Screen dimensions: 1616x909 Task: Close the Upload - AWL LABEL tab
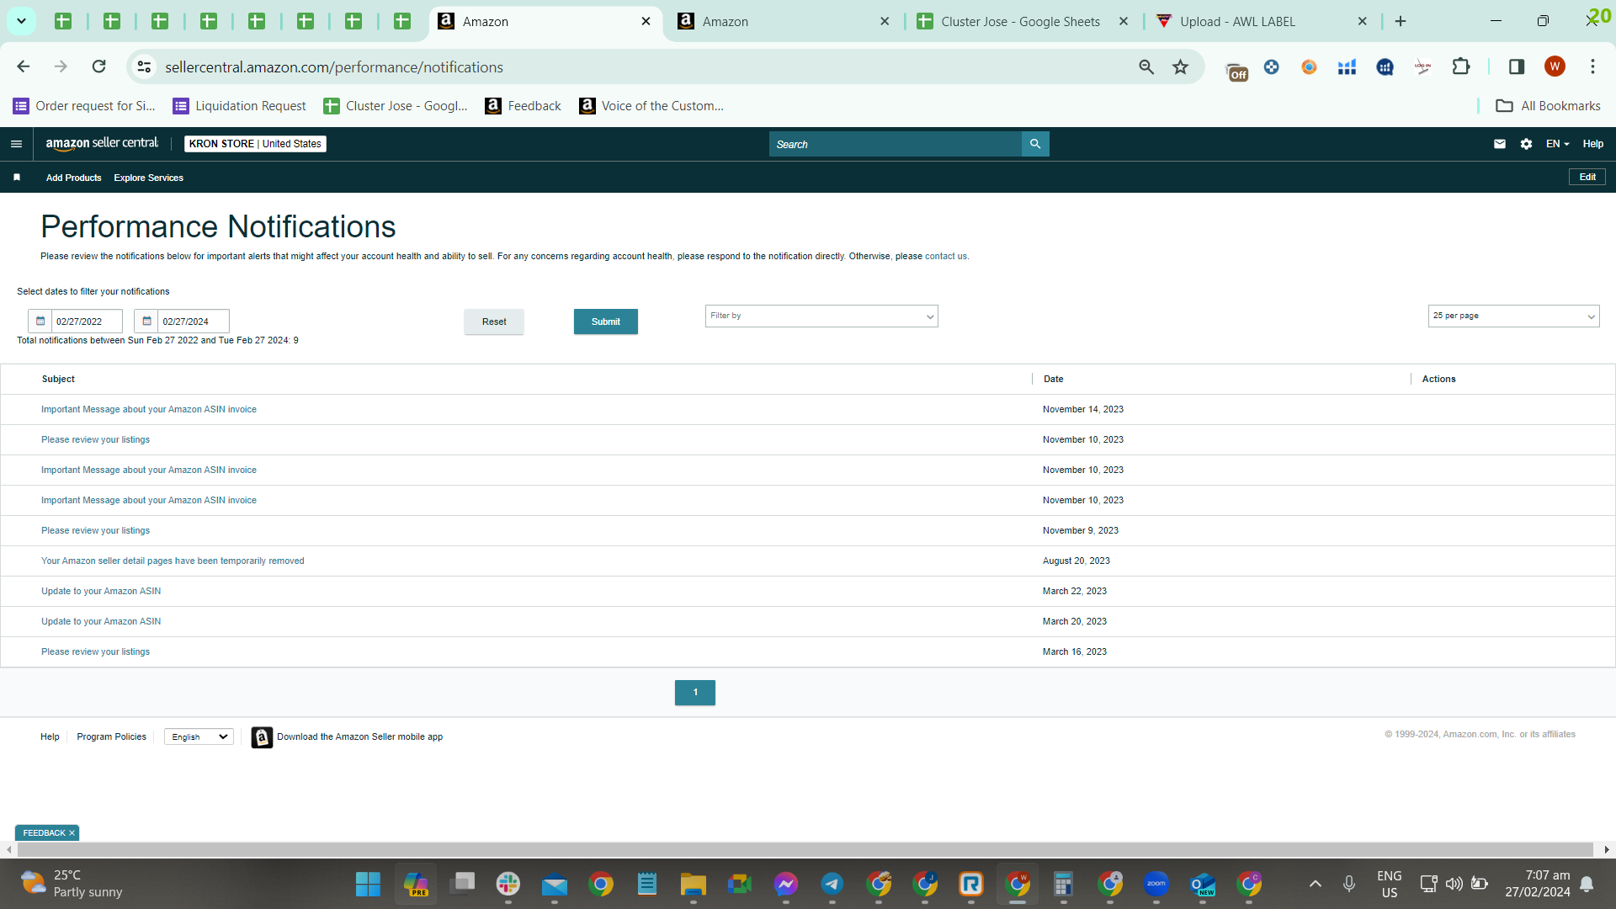[x=1363, y=22]
